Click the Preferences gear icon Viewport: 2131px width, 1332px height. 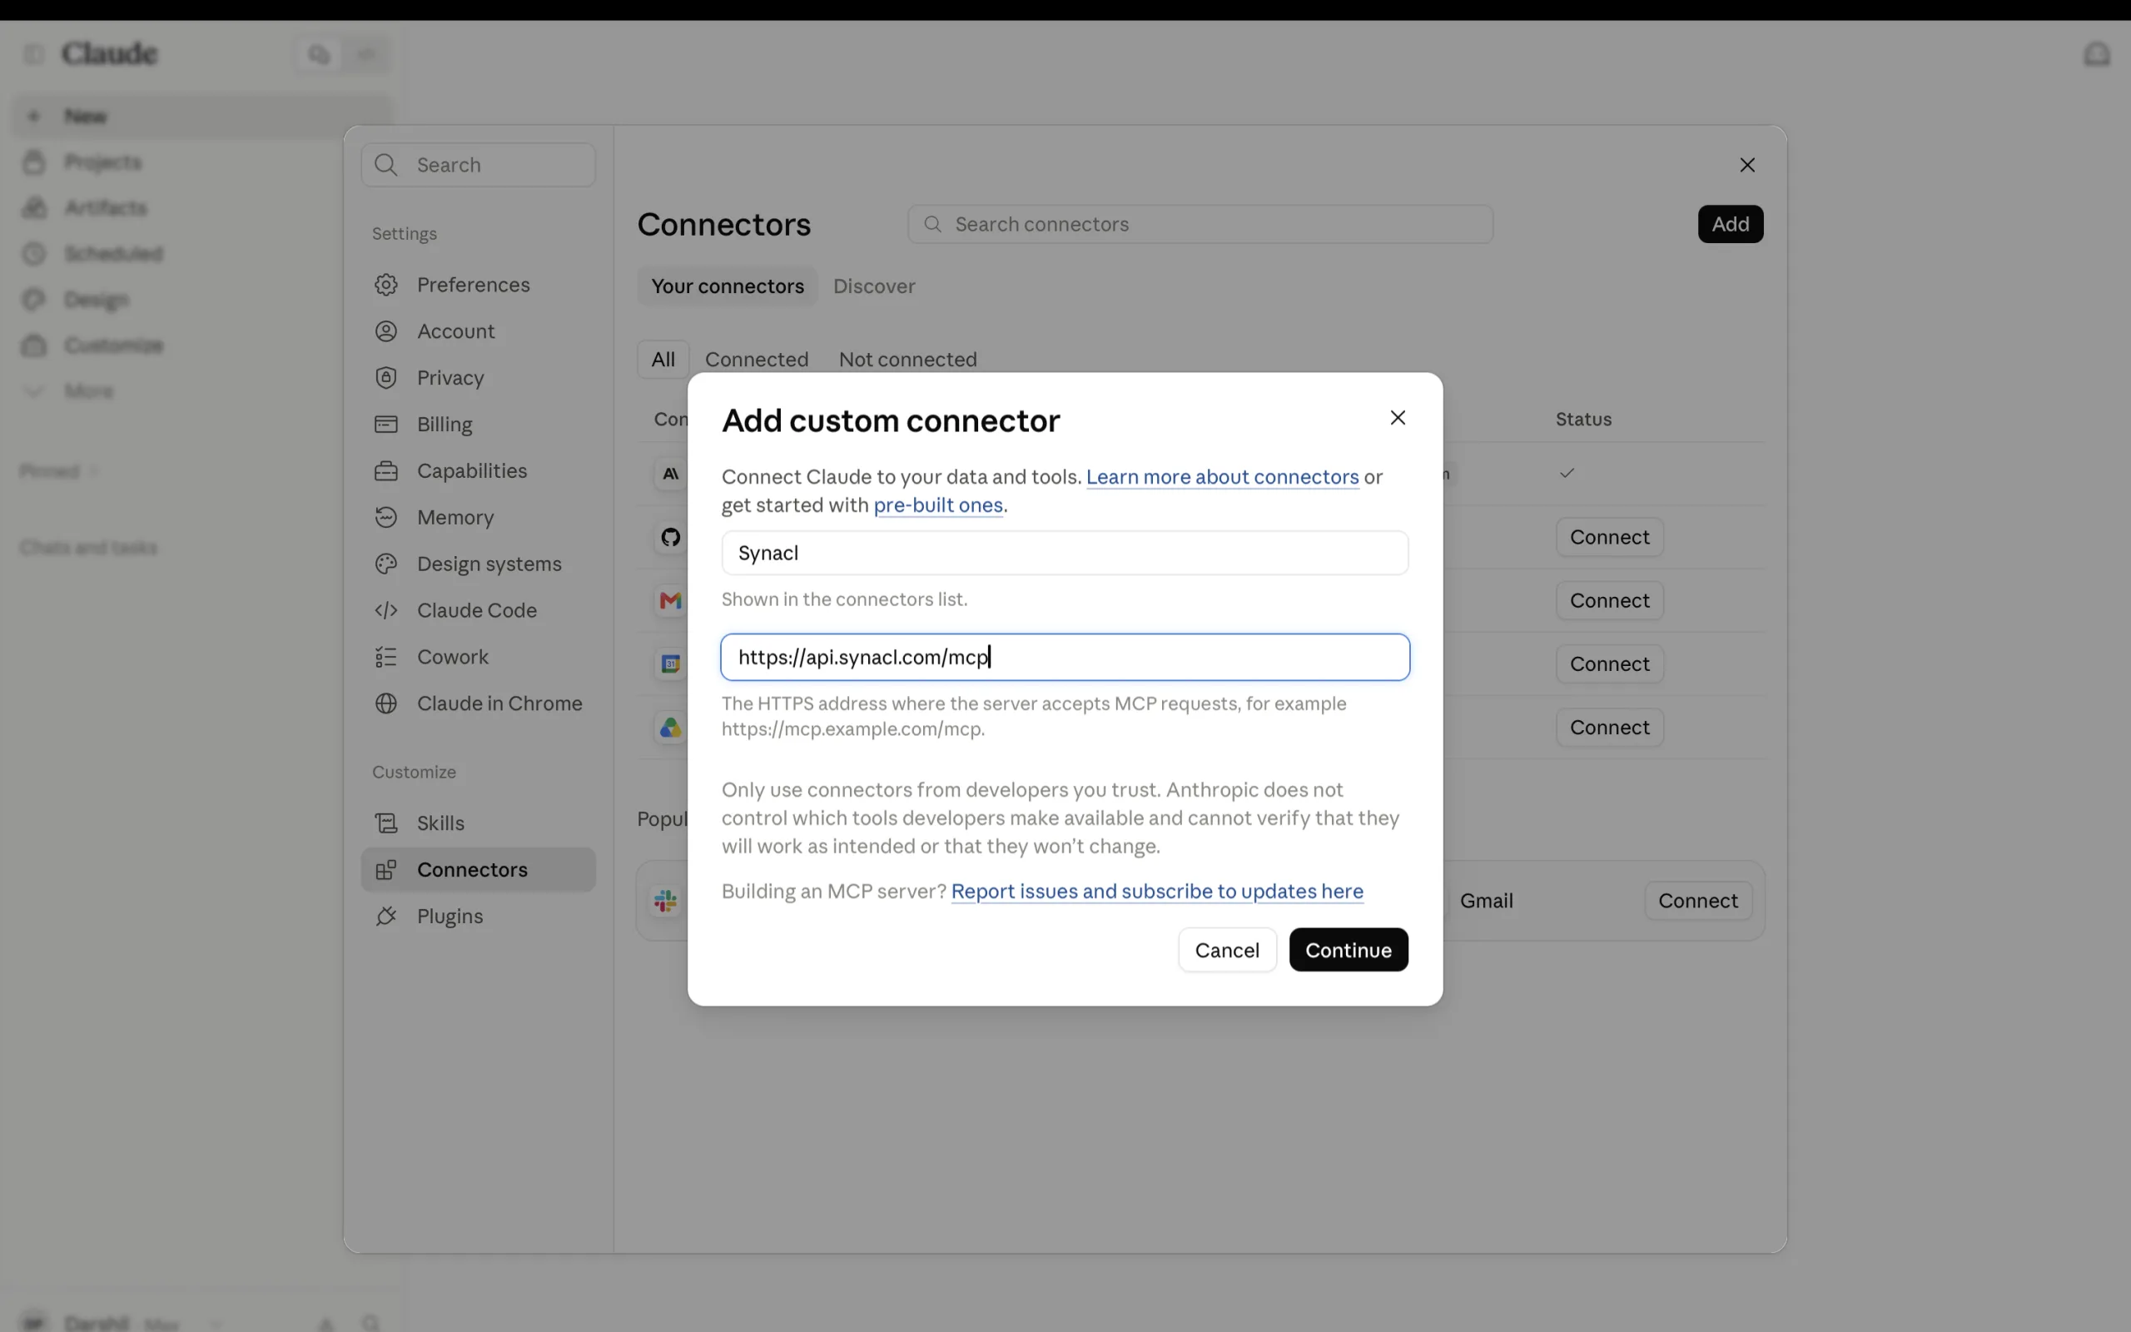coord(385,285)
